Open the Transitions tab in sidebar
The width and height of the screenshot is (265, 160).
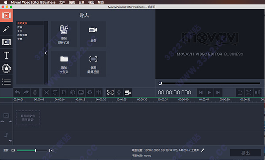click(x=7, y=42)
